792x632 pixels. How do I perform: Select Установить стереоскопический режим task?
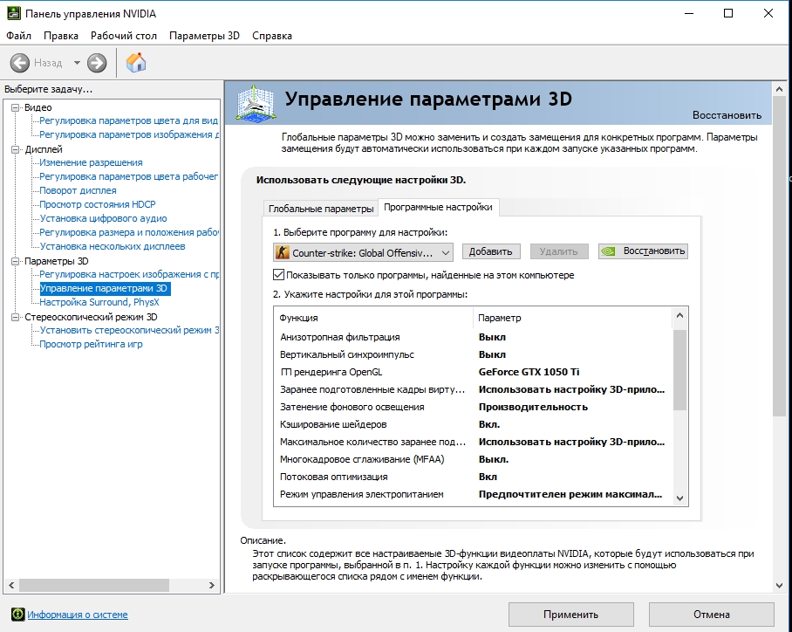(x=129, y=330)
